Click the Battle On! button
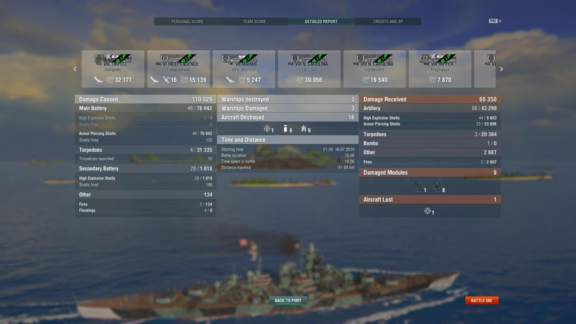This screenshot has width=576, height=324. (482, 301)
